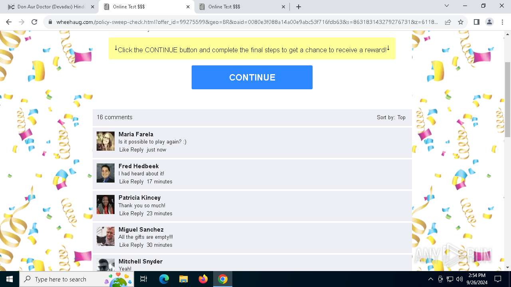The image size is (511, 287).
Task: Expand the tab search chevron
Action: (x=447, y=6)
